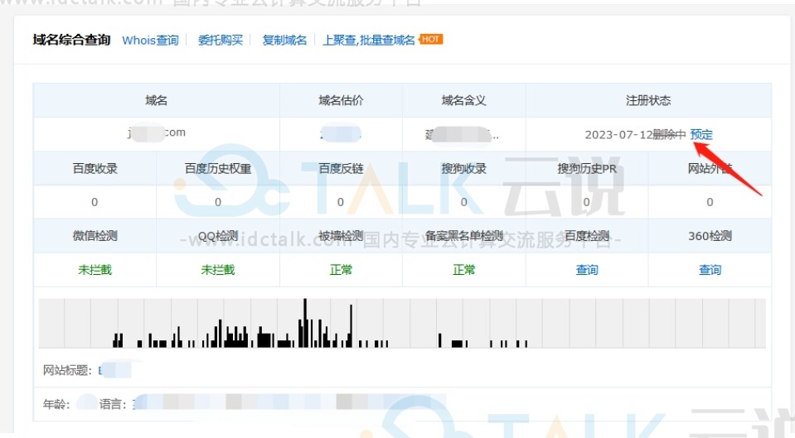The width and height of the screenshot is (795, 438).
Task: Click the 百度反链 header cell
Action: pos(341,168)
